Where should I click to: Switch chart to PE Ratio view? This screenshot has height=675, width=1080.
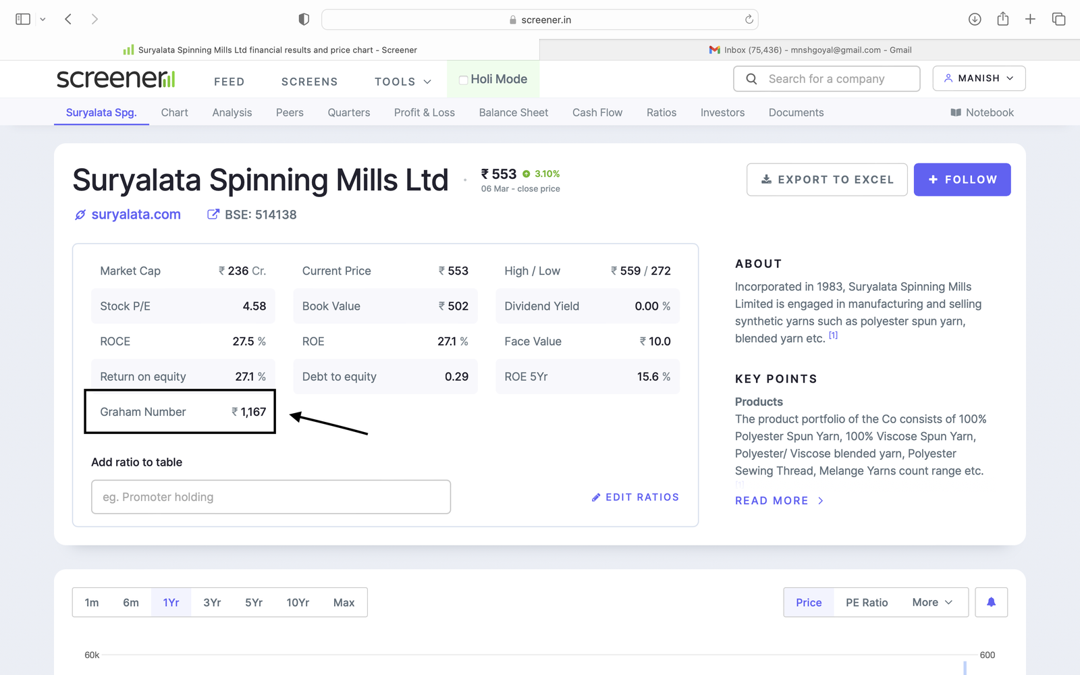tap(866, 602)
